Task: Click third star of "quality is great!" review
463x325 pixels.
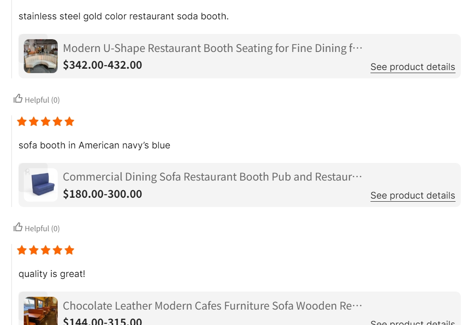Action: pyautogui.click(x=46, y=251)
